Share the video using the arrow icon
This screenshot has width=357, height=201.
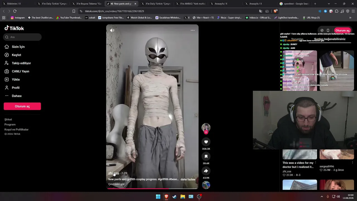pos(206,171)
